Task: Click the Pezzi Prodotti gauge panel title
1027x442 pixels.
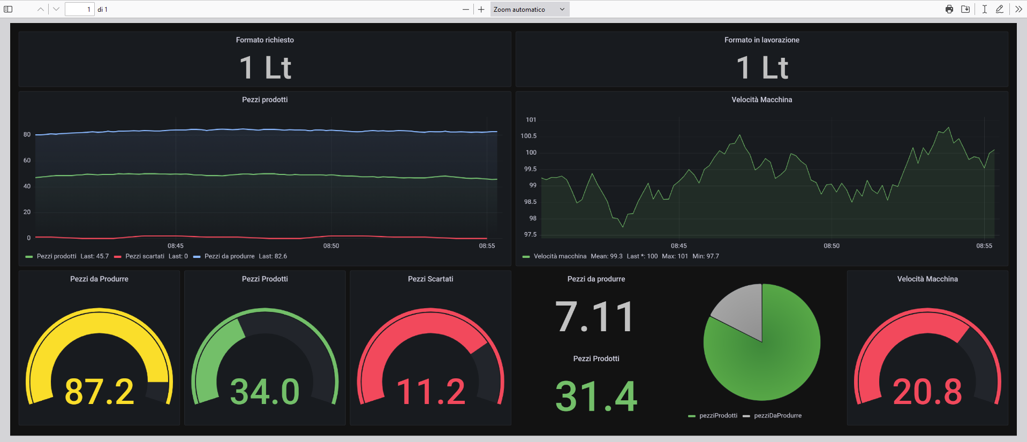Action: coord(265,279)
